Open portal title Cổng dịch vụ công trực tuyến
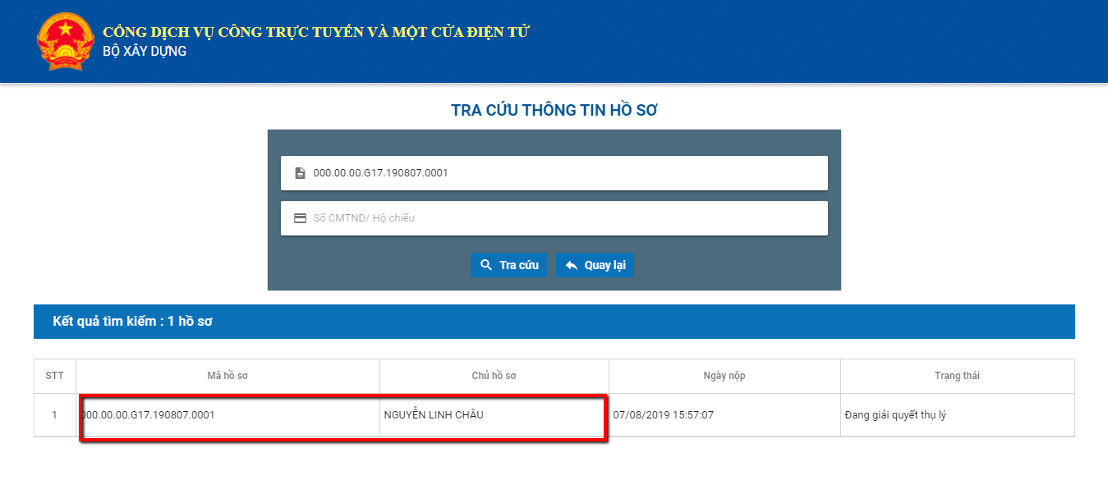 pyautogui.click(x=316, y=32)
